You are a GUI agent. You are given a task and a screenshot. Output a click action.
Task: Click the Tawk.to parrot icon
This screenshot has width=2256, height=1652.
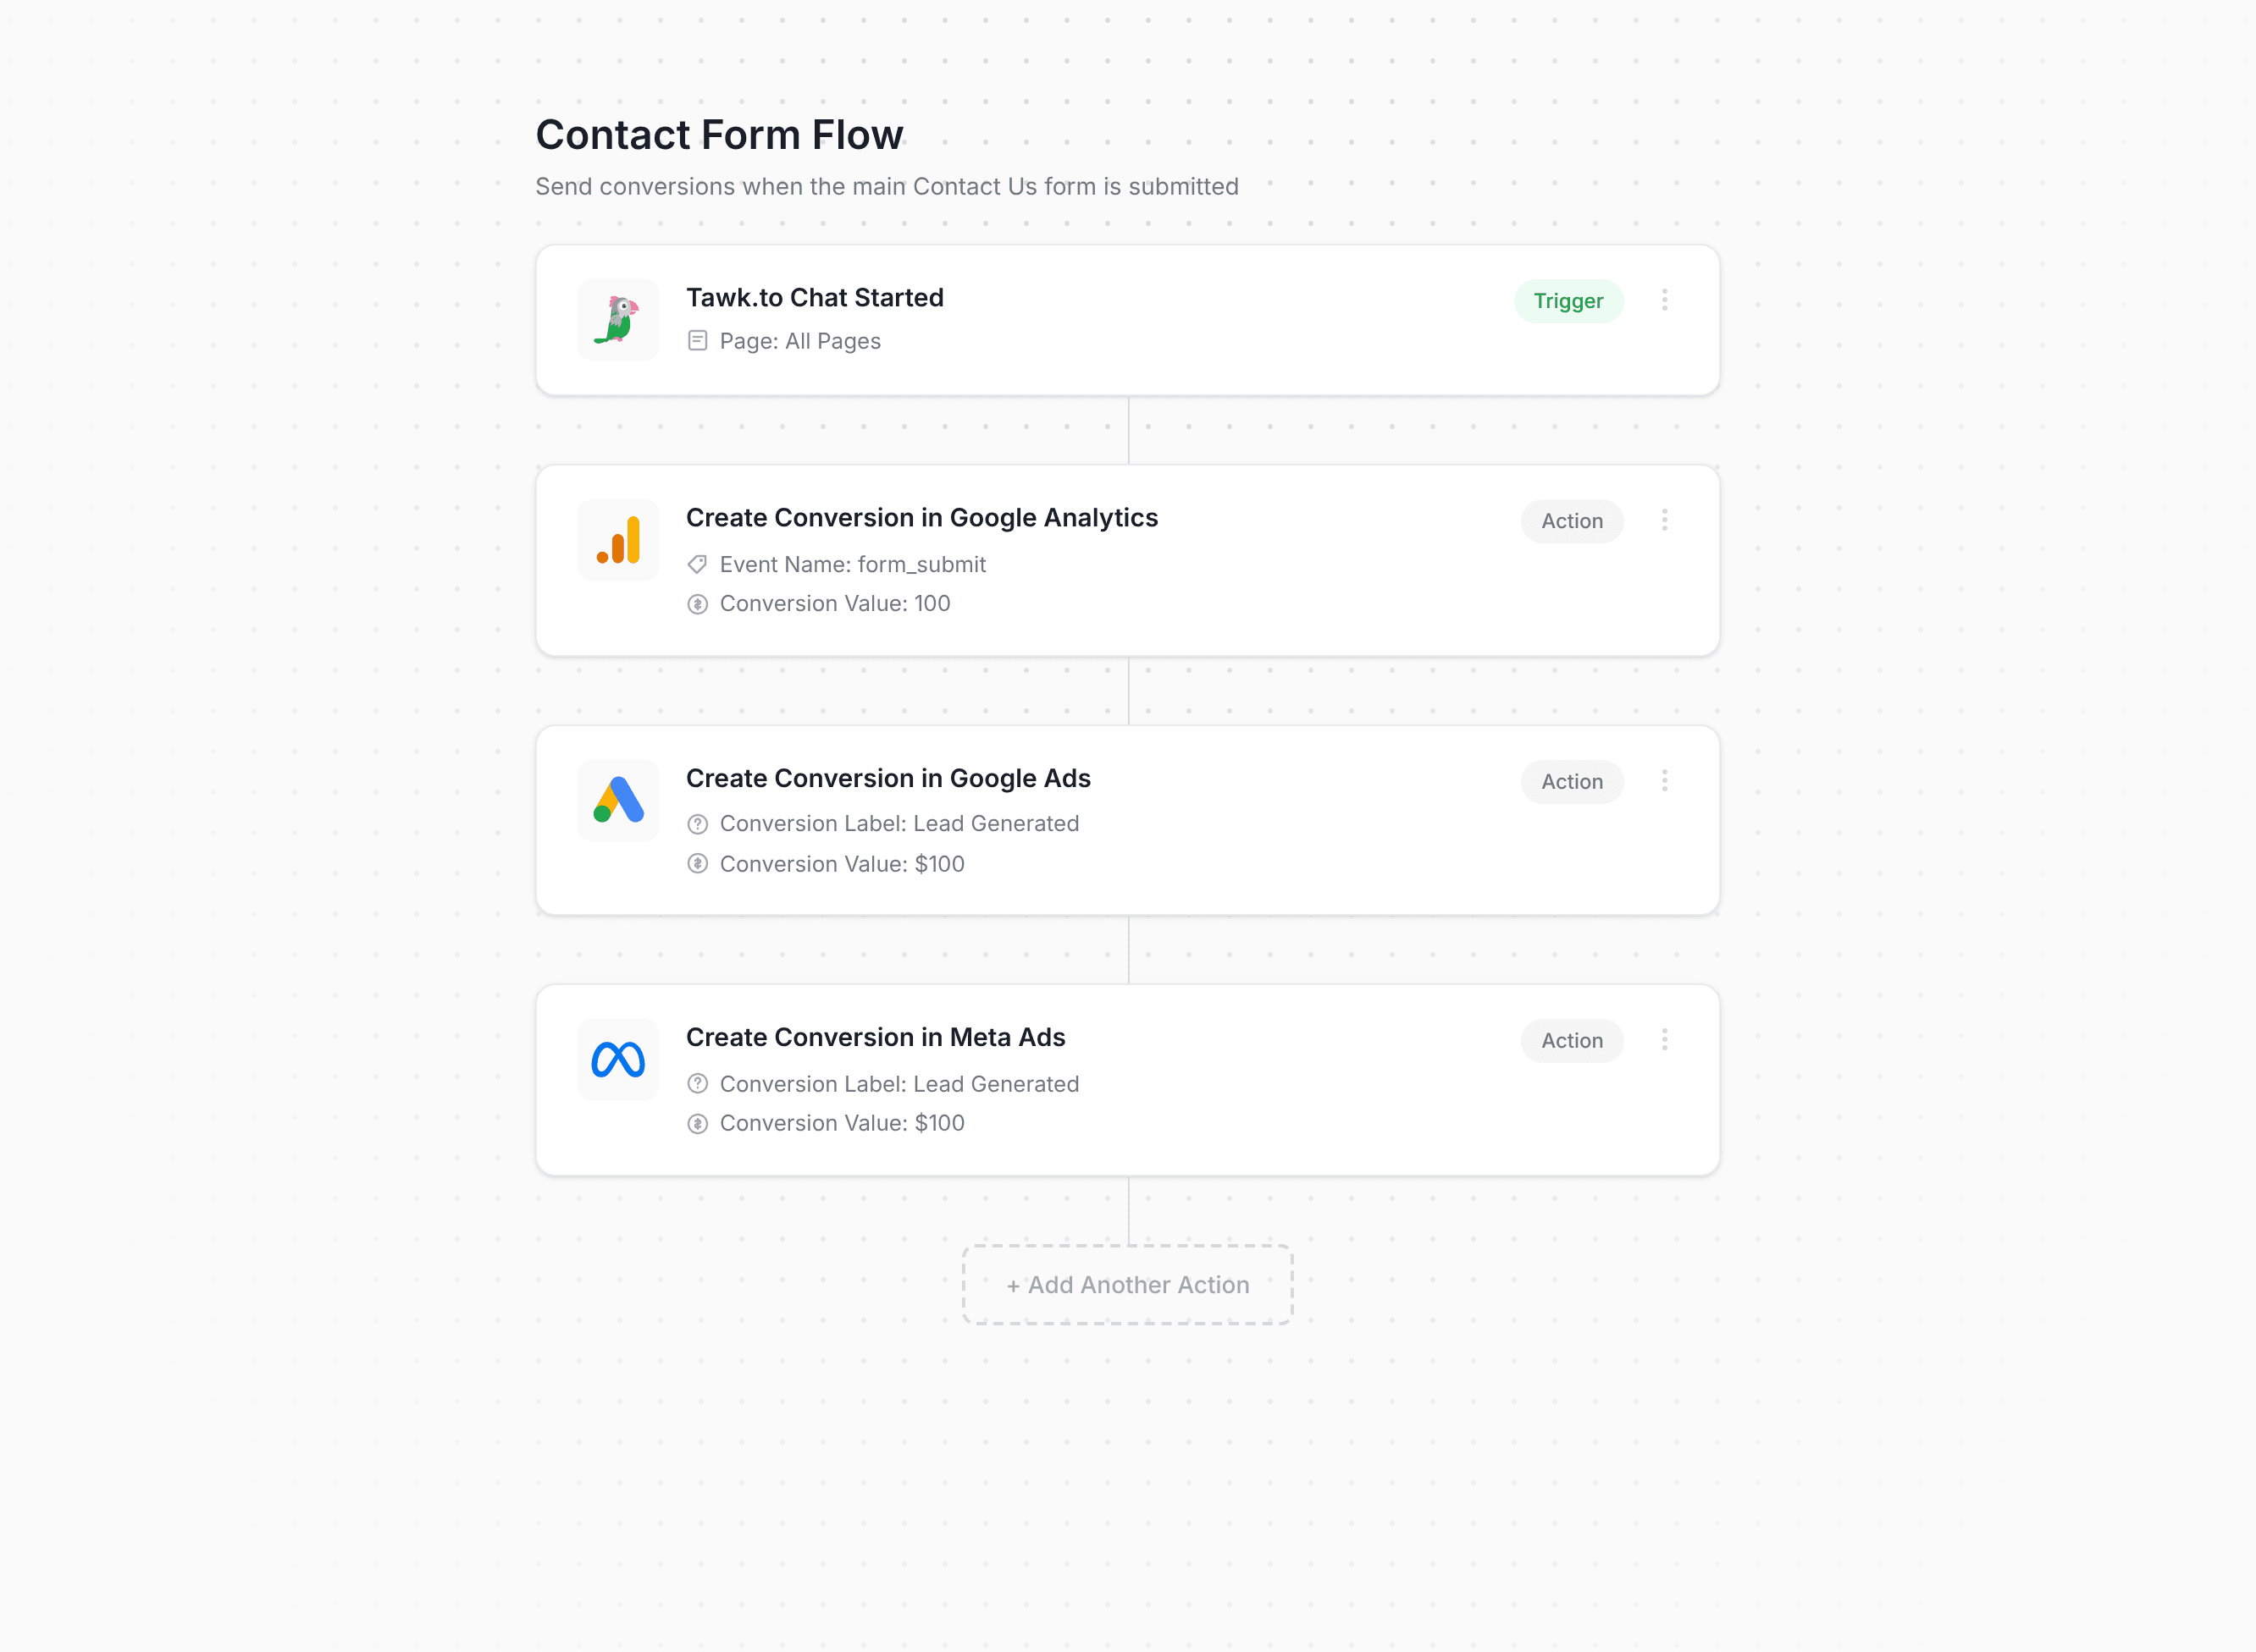pyautogui.click(x=617, y=319)
